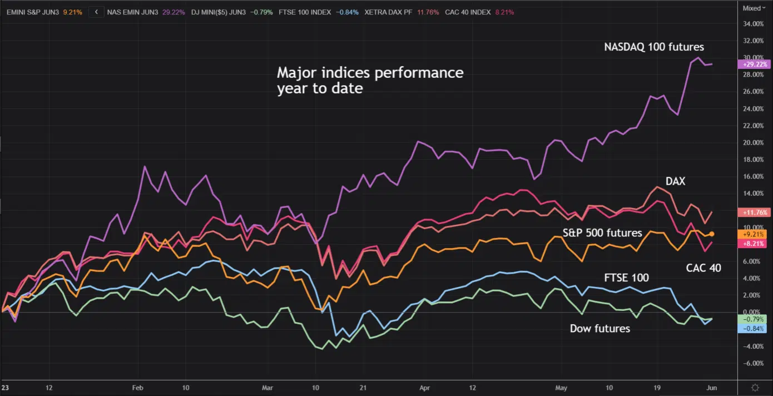Screen dimensions: 773x396
Task: Click the purple +29.22% price label
Action: pos(753,64)
